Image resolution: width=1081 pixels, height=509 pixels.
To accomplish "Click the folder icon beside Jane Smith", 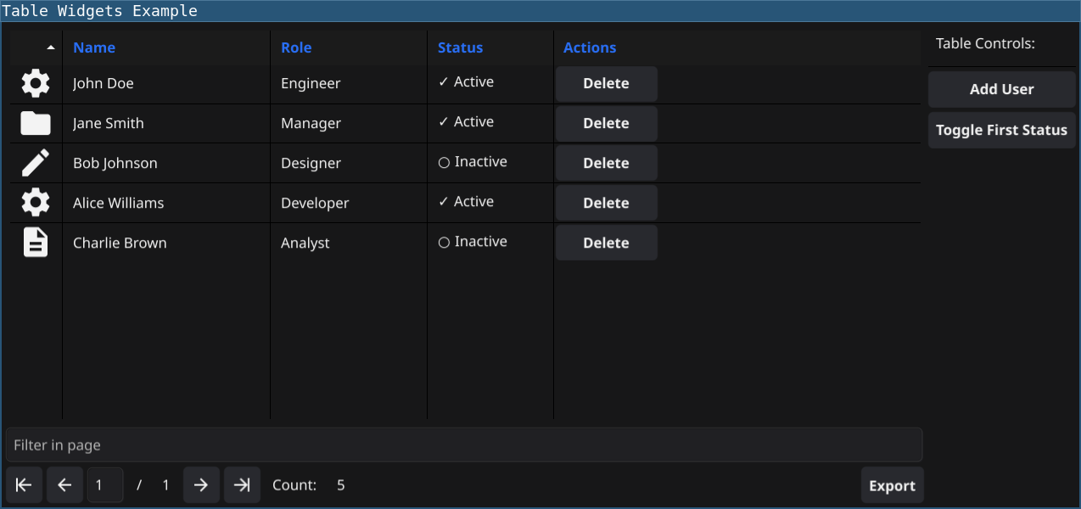I will point(36,123).
